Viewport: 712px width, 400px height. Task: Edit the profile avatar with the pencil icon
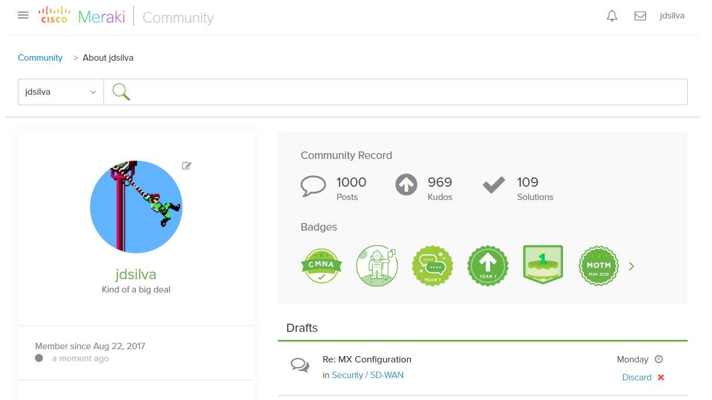[x=186, y=165]
